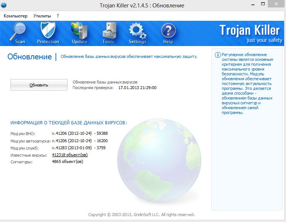Click the Обновление page heading
Viewport: 286px width, 222px height.
pos(29,57)
